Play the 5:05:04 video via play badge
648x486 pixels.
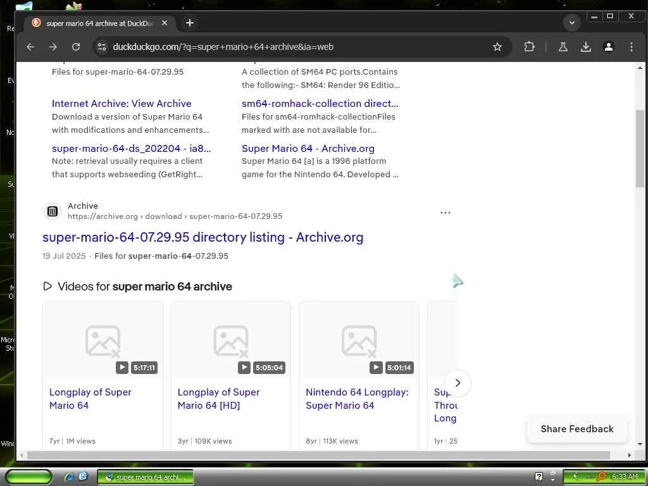click(244, 368)
